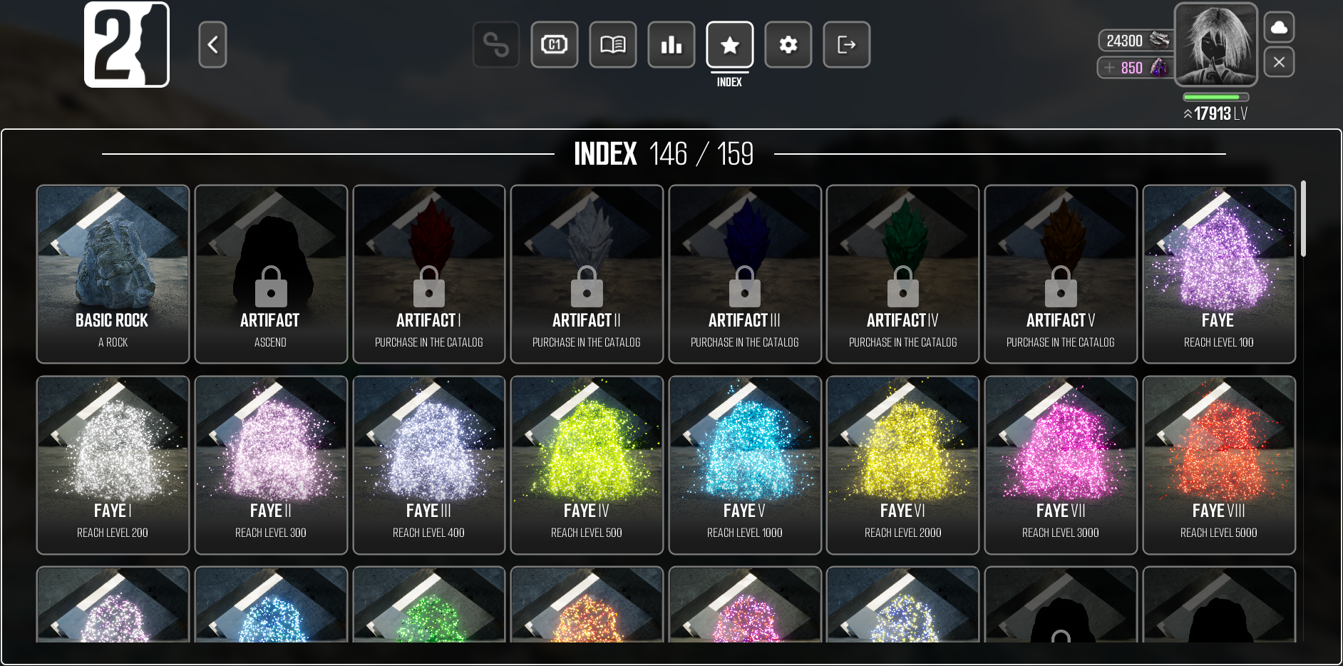Screen dimensions: 1343x666
Task: Select the star Index tab
Action: (730, 45)
